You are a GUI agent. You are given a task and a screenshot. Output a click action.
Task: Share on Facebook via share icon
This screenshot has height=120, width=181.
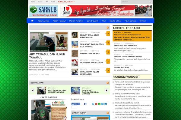(85, 104)
